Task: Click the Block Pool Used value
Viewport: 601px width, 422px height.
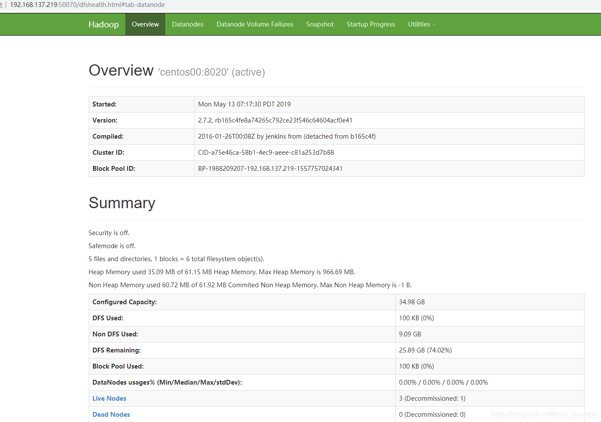Action: click(416, 366)
